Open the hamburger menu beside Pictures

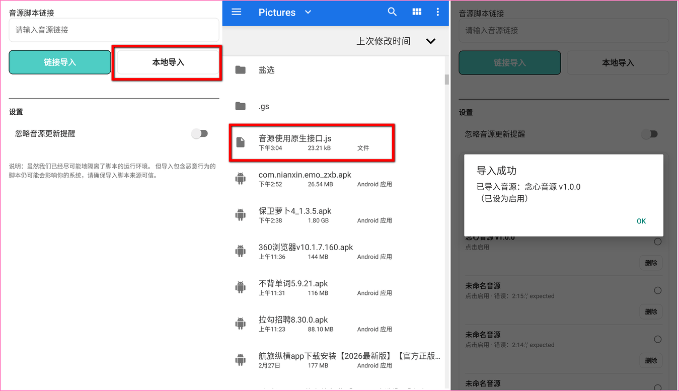pyautogui.click(x=236, y=12)
